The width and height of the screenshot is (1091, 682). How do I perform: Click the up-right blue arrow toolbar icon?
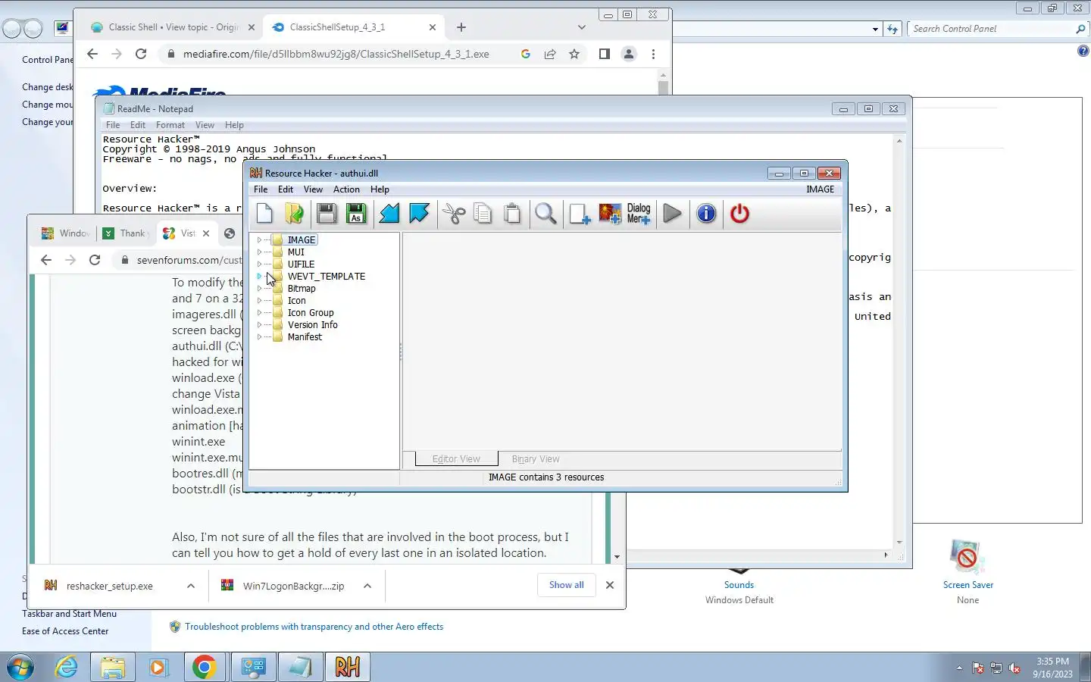pyautogui.click(x=419, y=214)
